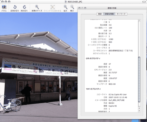Select the description Exif_JPEG_PICTURE
147x122 pixels.
[x=116, y=100]
